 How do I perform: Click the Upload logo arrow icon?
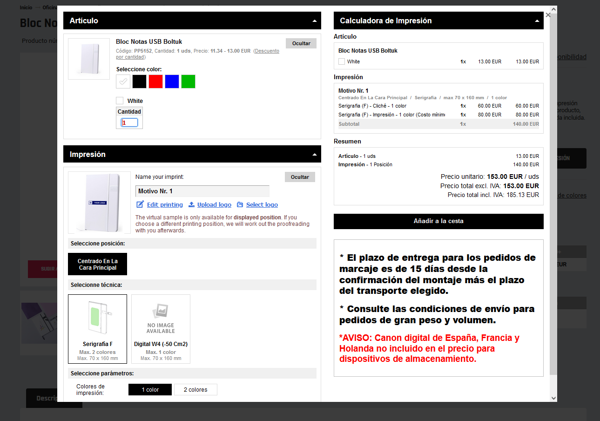(x=191, y=204)
